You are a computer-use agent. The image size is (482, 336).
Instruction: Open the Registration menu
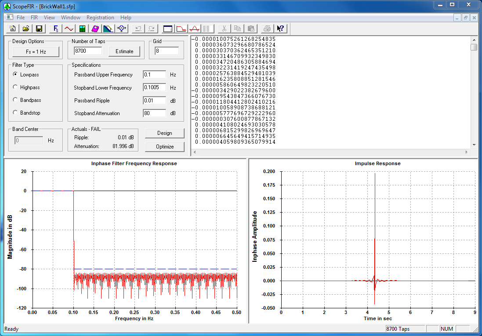(x=100, y=18)
